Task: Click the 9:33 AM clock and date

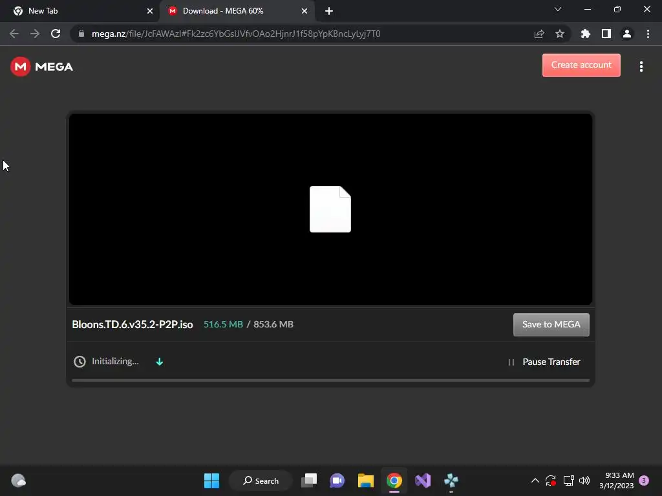Action: pos(617,480)
